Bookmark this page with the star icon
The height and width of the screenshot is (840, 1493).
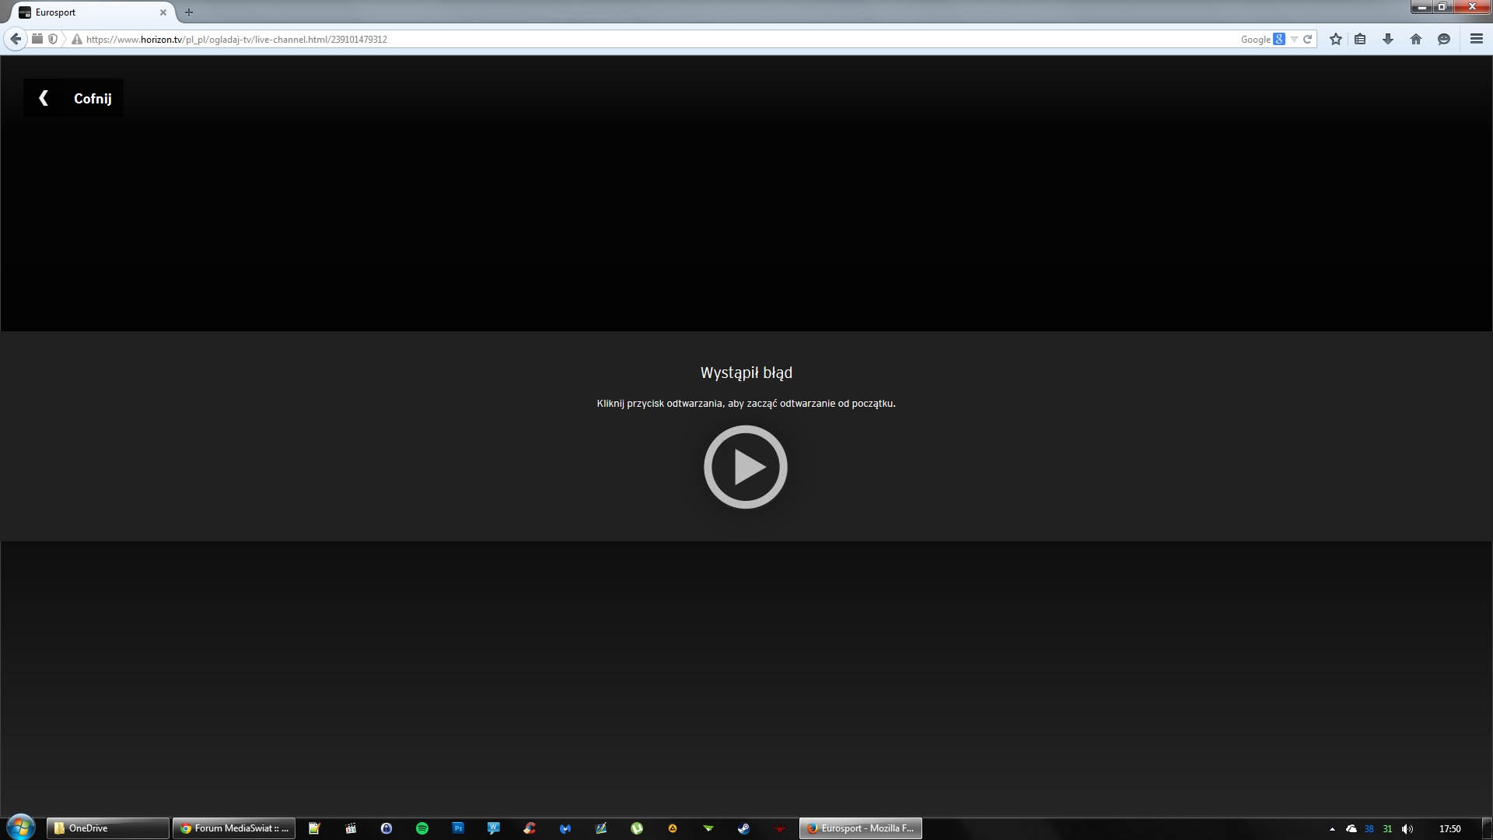(1335, 39)
